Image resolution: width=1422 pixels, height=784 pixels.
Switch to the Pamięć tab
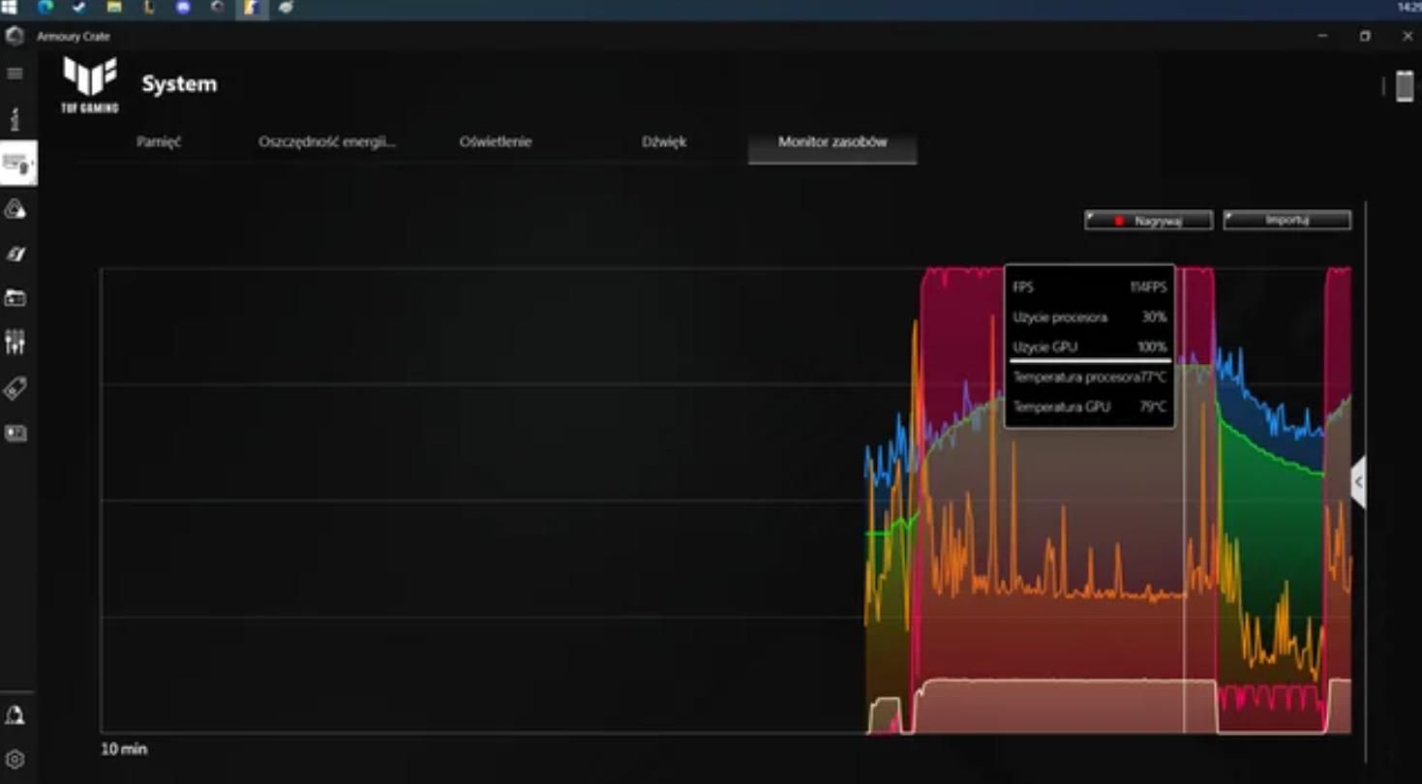point(159,141)
